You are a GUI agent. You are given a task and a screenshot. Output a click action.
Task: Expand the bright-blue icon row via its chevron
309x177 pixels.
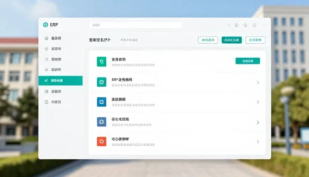(x=258, y=102)
